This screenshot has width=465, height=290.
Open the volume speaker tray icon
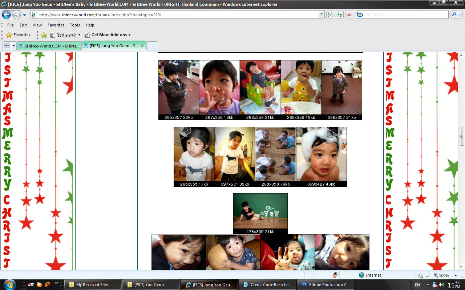[441, 285]
